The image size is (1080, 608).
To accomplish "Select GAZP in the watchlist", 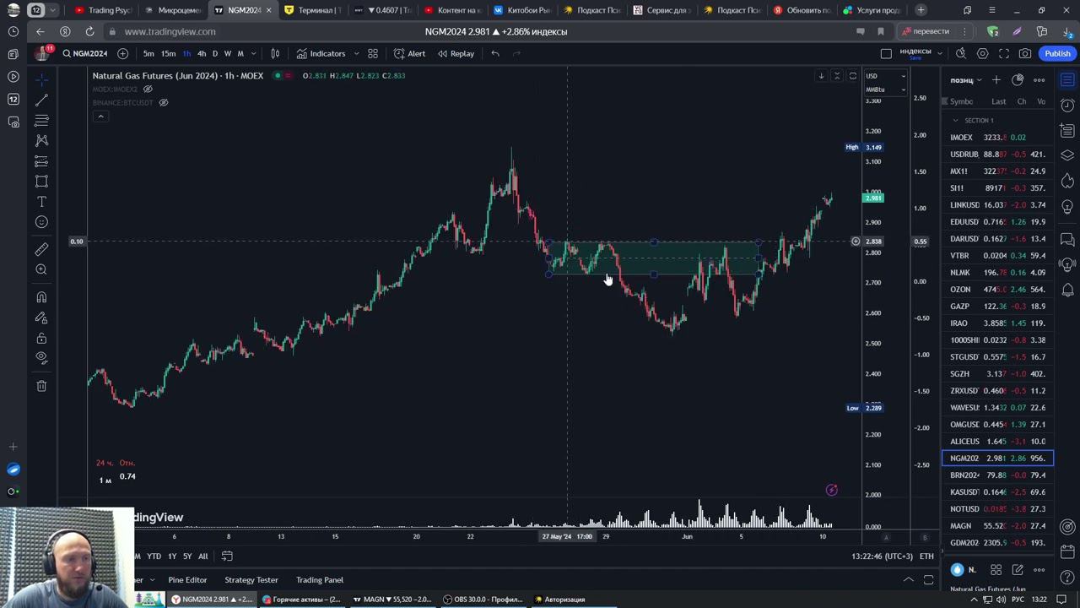I will tap(998, 306).
